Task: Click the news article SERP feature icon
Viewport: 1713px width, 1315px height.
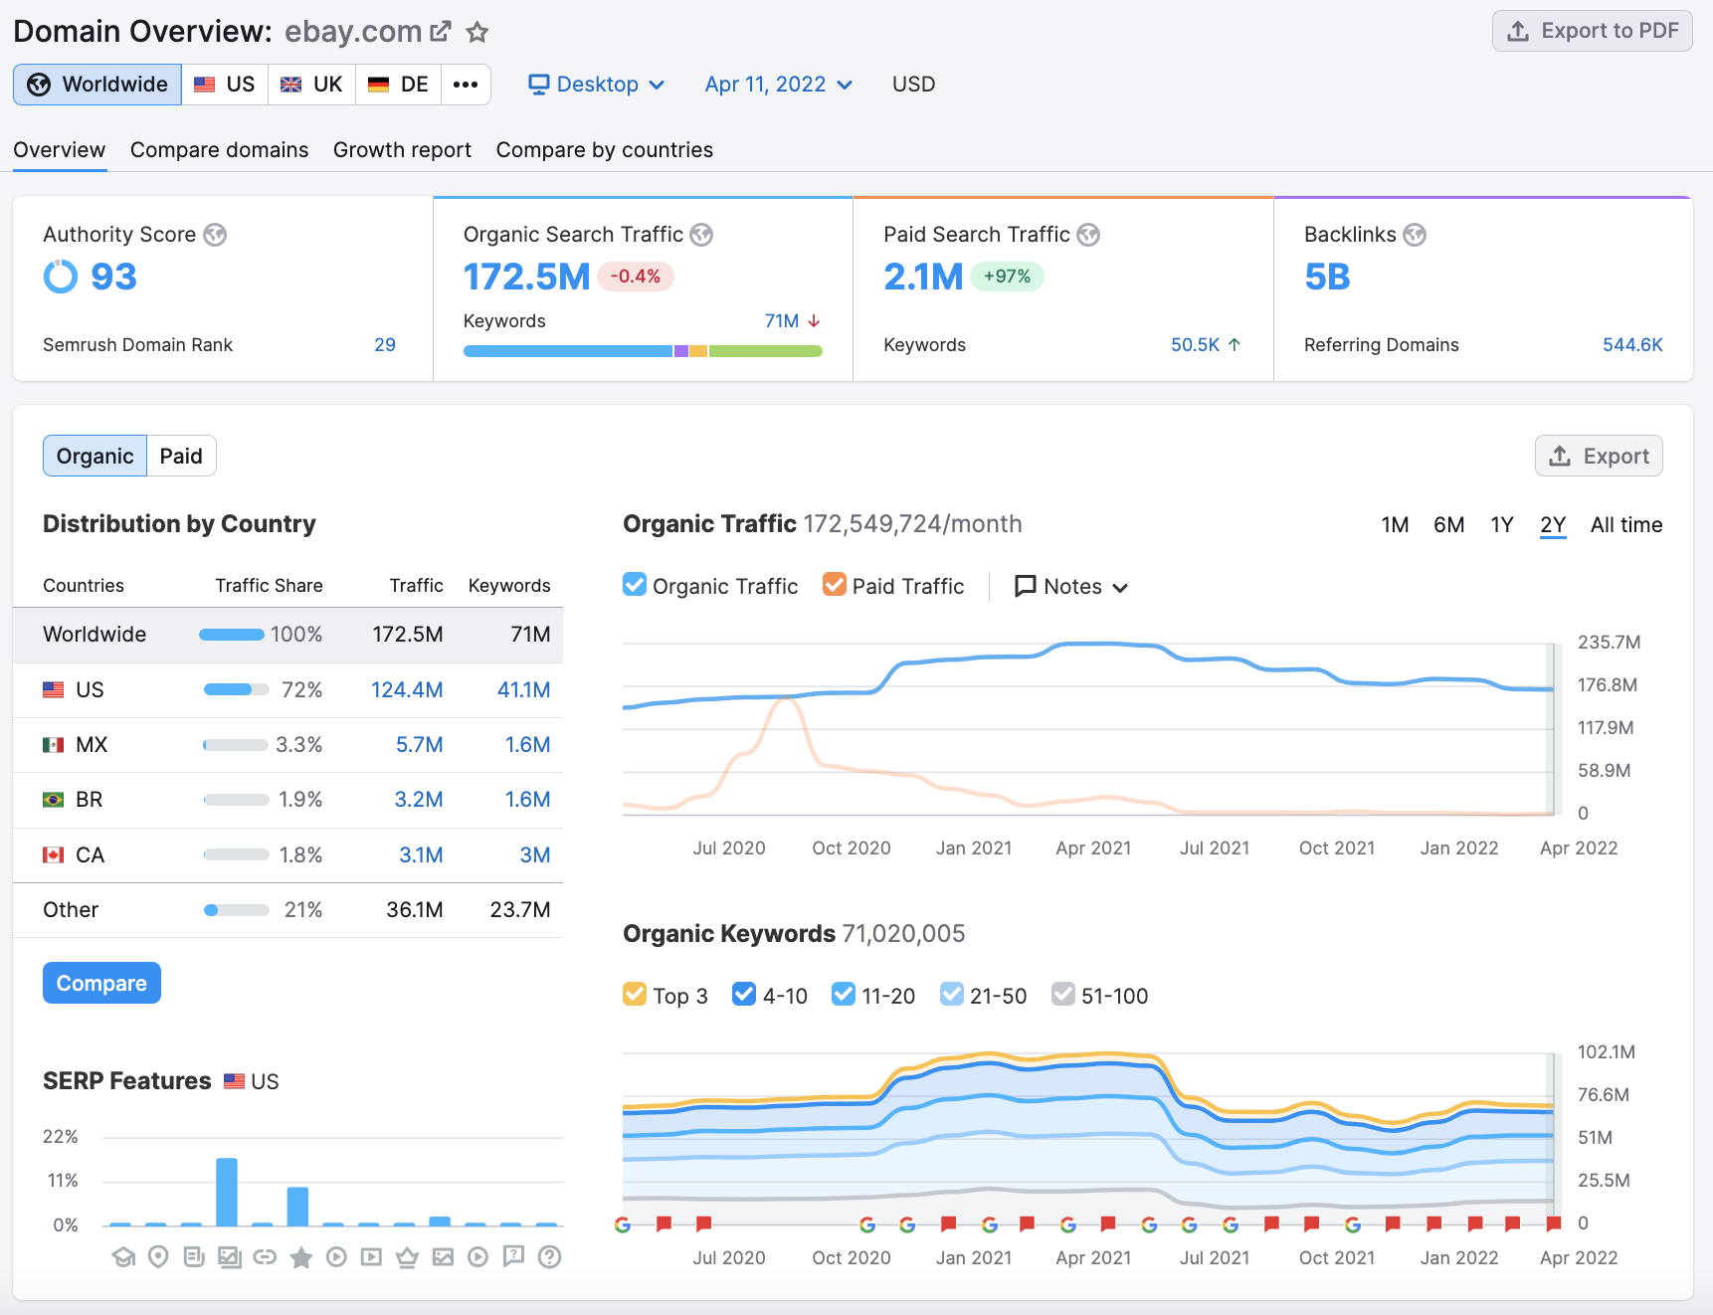Action: (194, 1257)
